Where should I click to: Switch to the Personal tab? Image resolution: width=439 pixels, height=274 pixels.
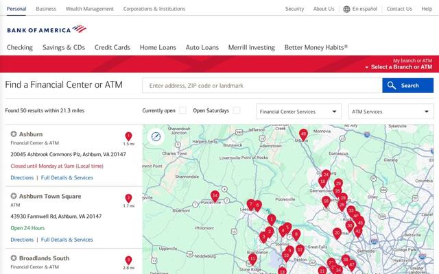tap(16, 9)
